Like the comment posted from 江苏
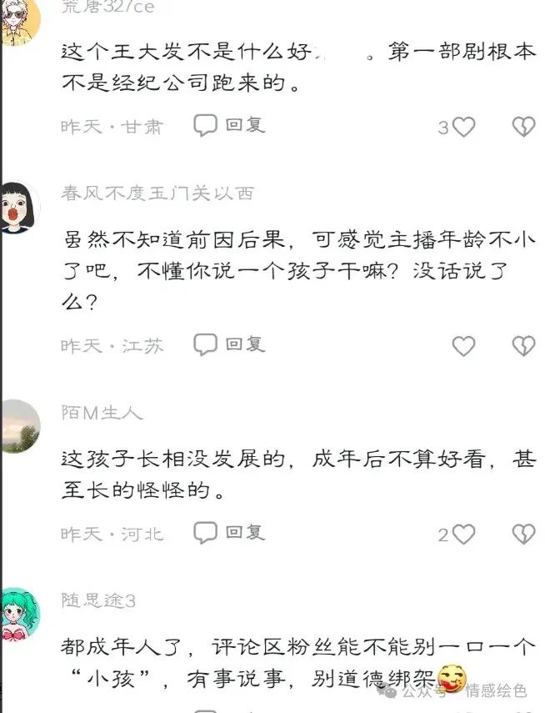This screenshot has width=545, height=713. tap(463, 346)
